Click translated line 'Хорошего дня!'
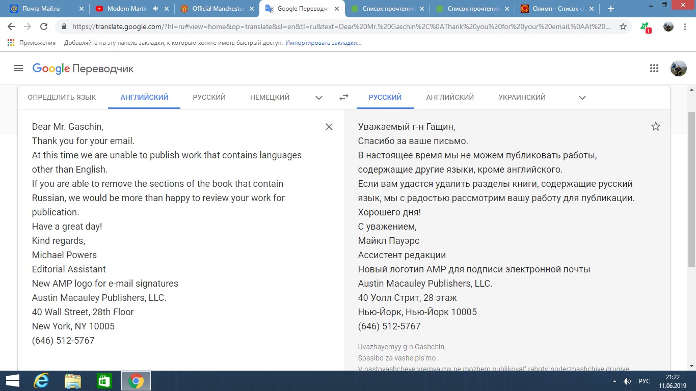The image size is (696, 391). click(x=389, y=212)
